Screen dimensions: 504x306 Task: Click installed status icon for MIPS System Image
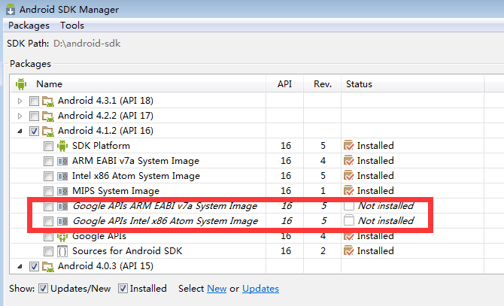coord(349,191)
